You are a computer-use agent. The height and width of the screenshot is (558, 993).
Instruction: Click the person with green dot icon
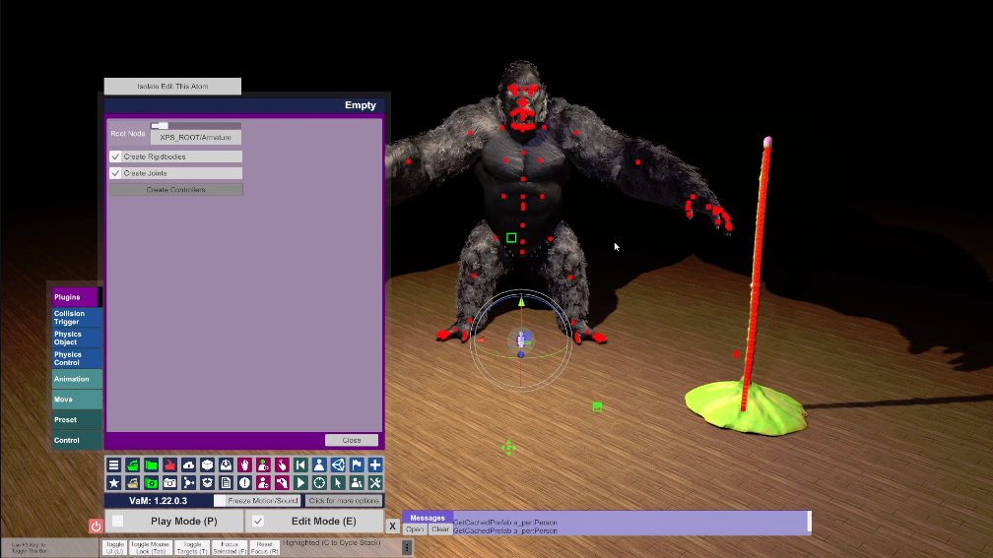(263, 465)
